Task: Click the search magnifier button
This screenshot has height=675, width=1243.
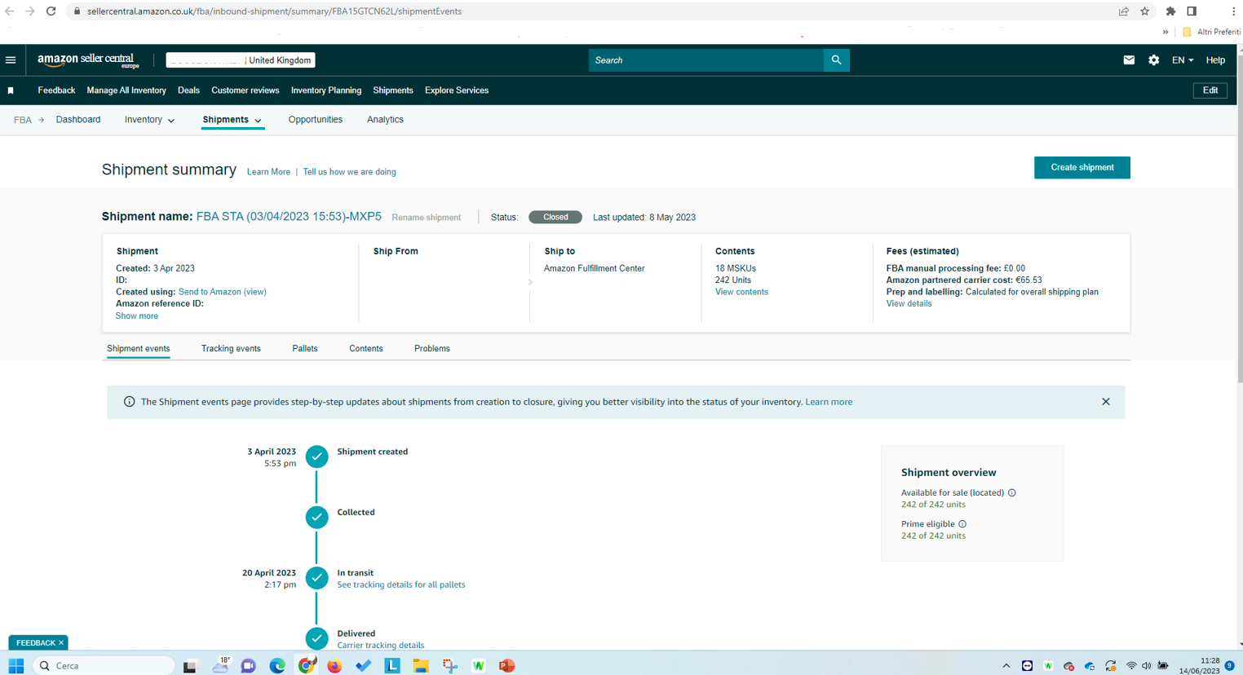Action: click(836, 60)
